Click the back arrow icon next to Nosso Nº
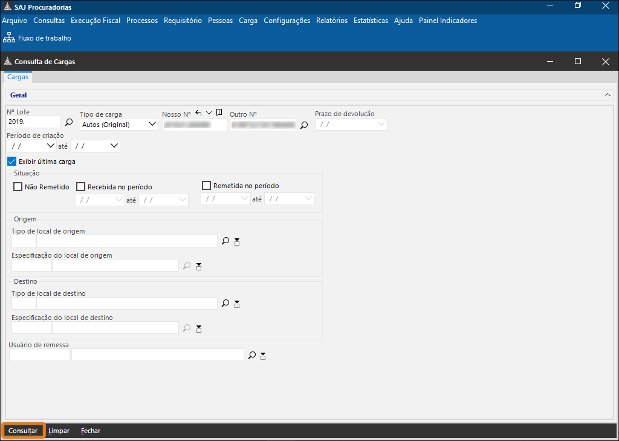This screenshot has height=441, width=619. tap(198, 113)
